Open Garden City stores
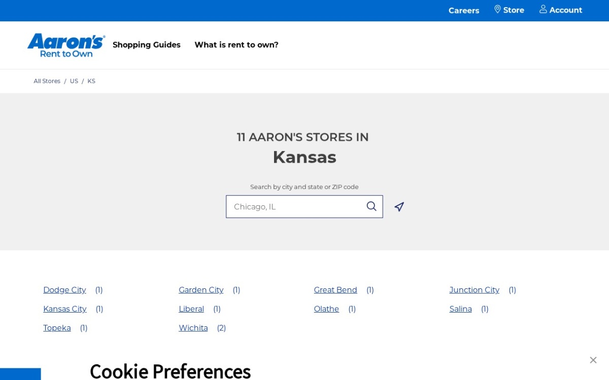 pyautogui.click(x=201, y=290)
